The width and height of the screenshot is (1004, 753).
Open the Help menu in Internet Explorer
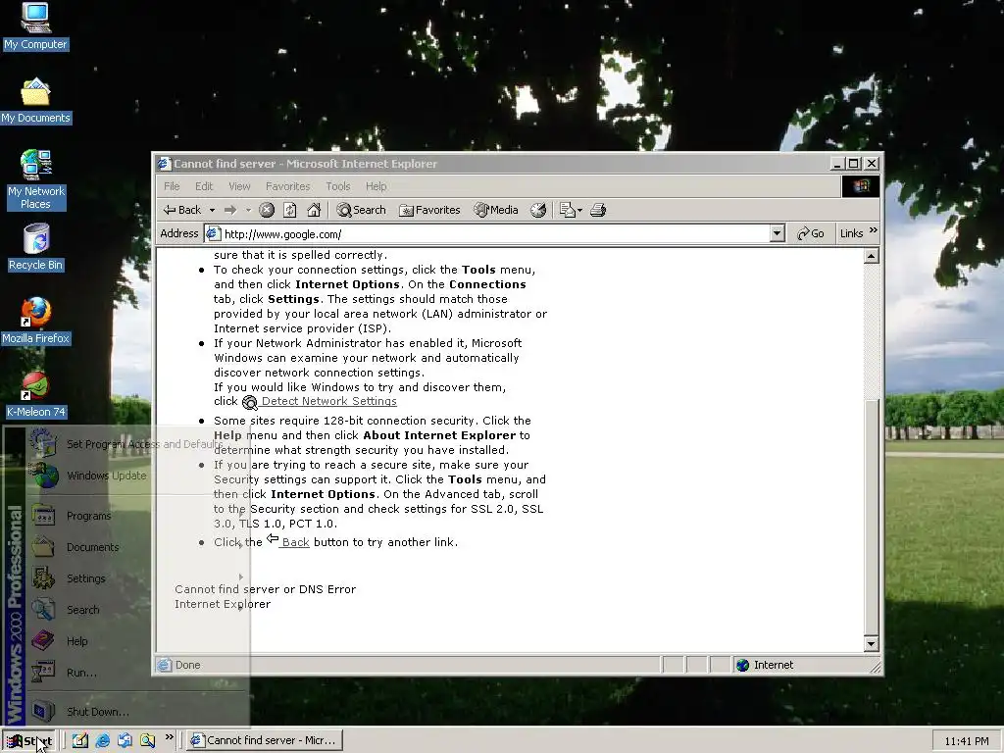(376, 186)
